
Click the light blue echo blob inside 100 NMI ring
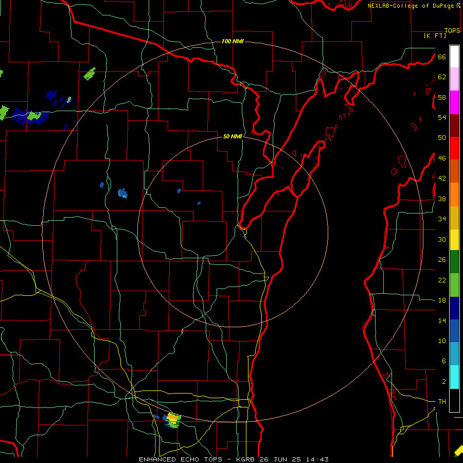pos(122,193)
